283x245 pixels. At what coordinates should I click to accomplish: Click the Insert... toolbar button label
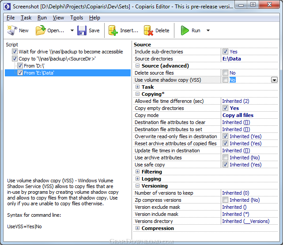pyautogui.click(x=129, y=30)
